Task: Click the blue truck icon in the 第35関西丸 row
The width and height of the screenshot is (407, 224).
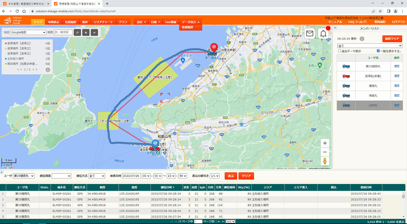Action: 346,66
